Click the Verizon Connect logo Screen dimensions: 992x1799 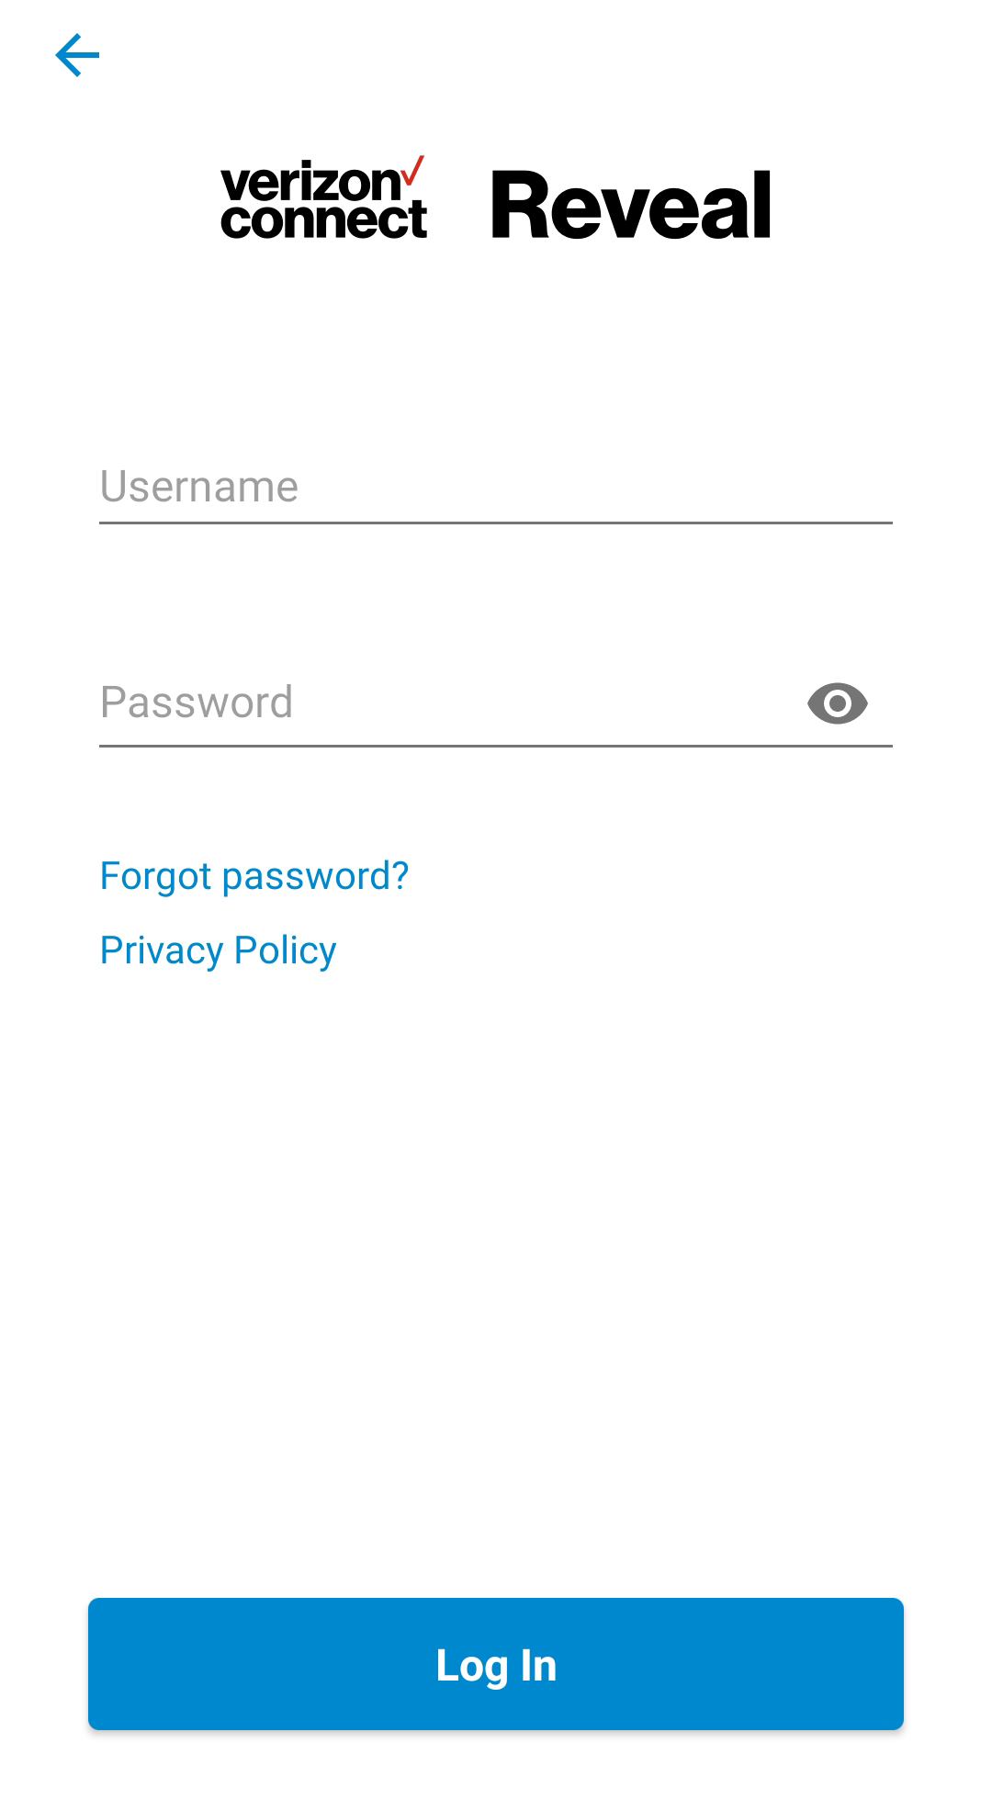pos(323,202)
